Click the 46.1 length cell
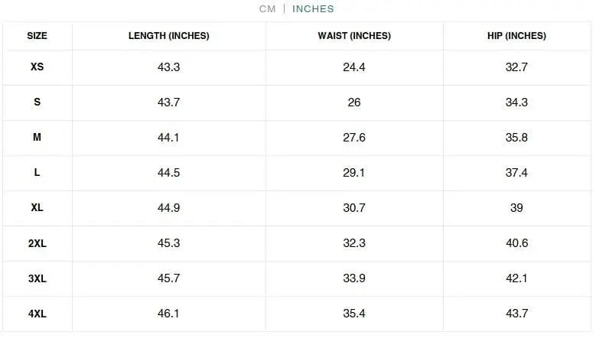This screenshot has width=596, height=348. [x=168, y=314]
